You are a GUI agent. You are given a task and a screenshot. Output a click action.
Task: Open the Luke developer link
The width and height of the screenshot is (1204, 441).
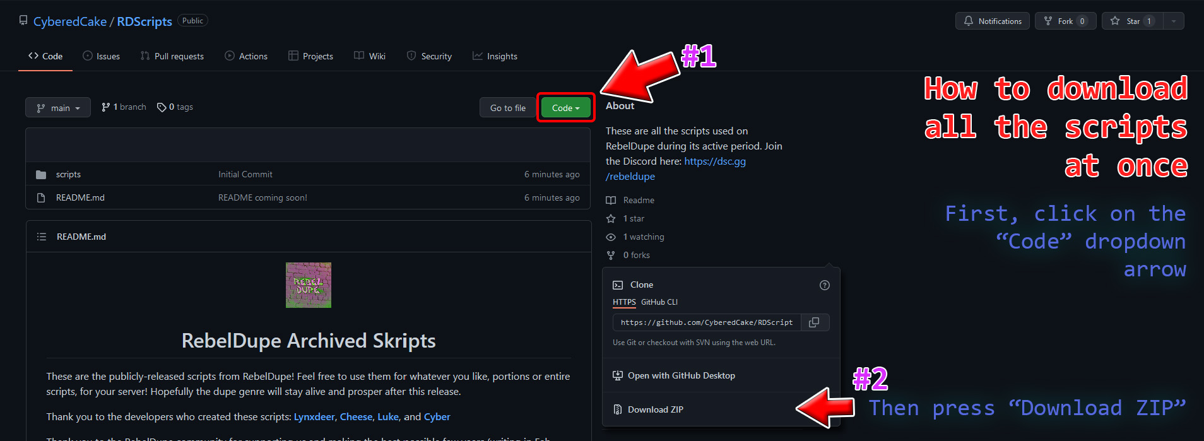(388, 416)
